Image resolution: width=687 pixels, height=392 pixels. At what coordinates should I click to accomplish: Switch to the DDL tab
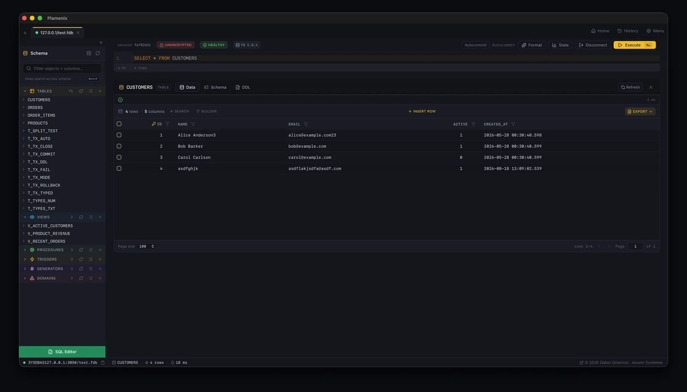coord(243,87)
